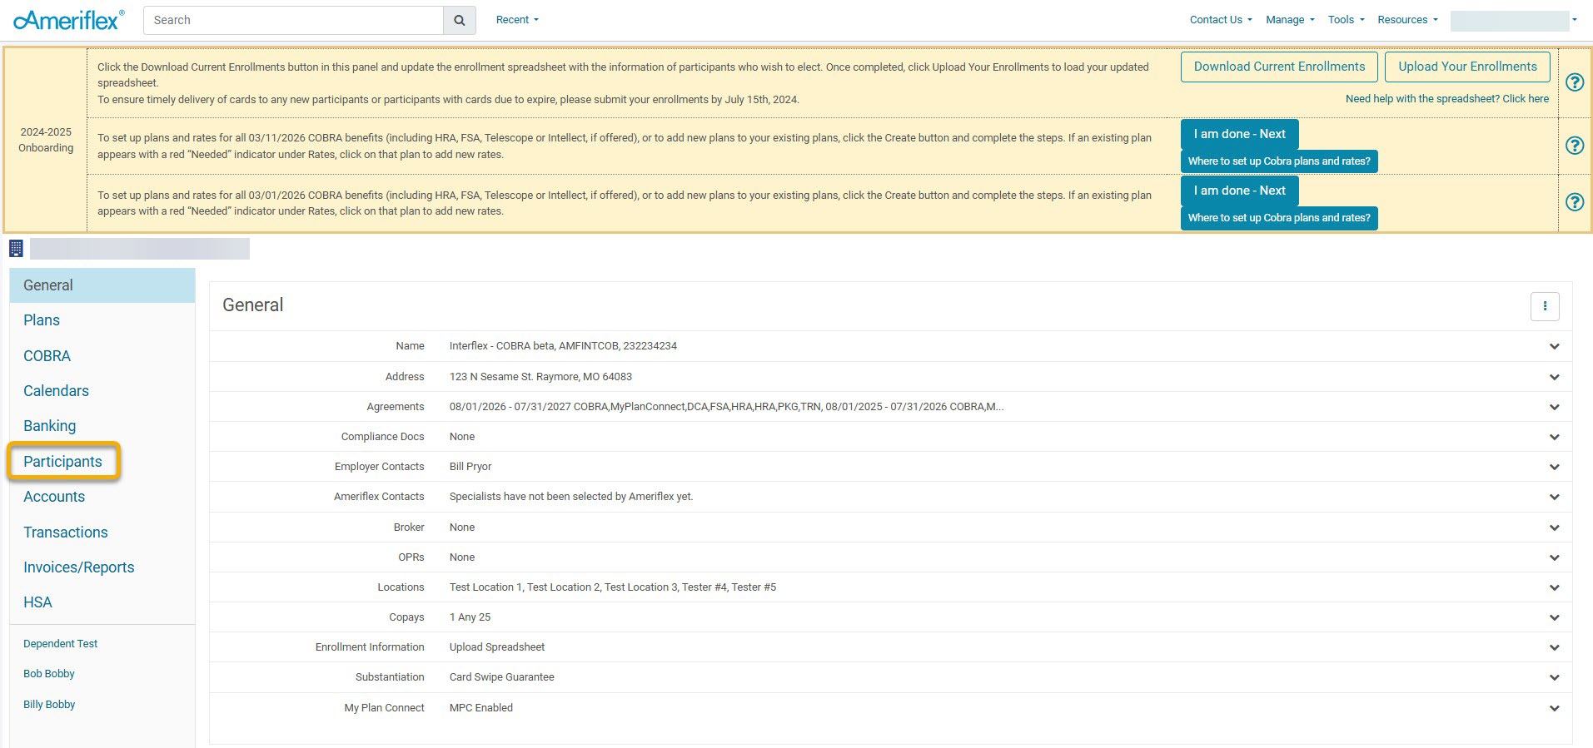Open the General panel three-dot options menu
1593x748 pixels.
pos(1544,306)
